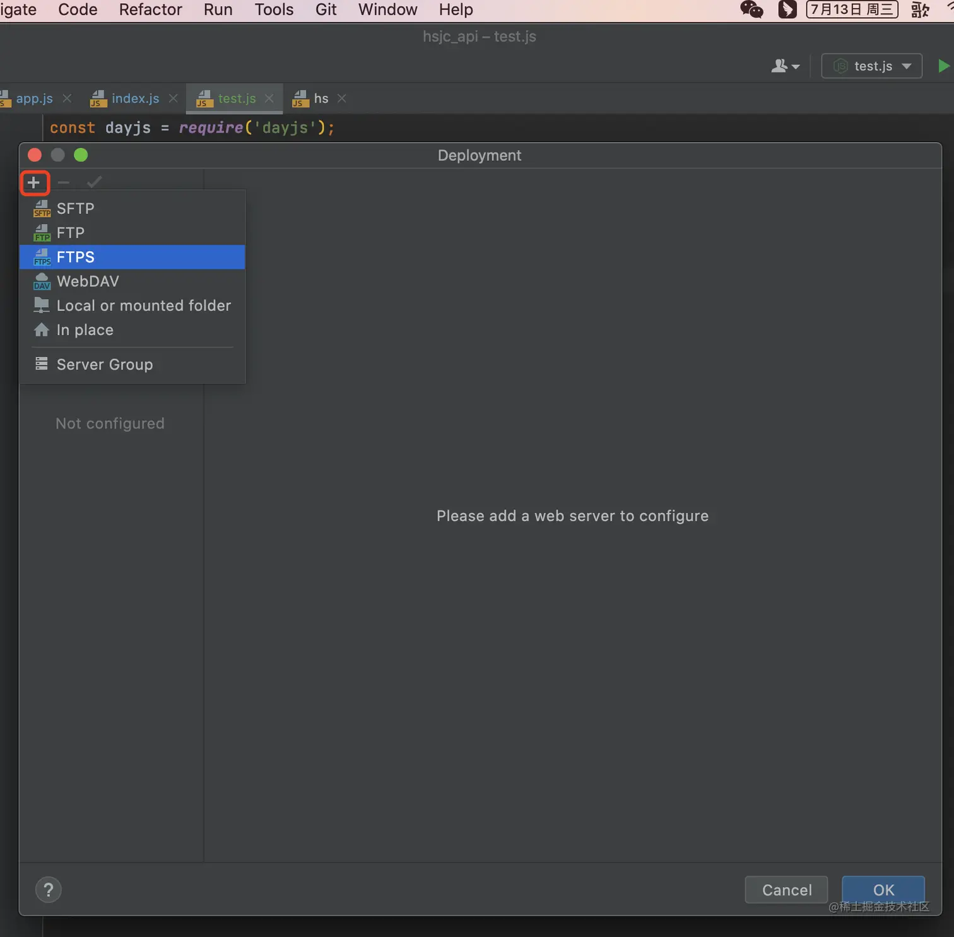The image size is (954, 937).
Task: Click the use as default checkmark icon
Action: pyautogui.click(x=95, y=182)
